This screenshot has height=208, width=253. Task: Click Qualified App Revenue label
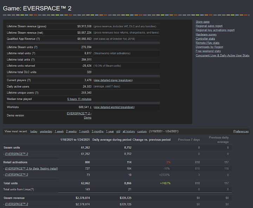[x=23, y=39]
